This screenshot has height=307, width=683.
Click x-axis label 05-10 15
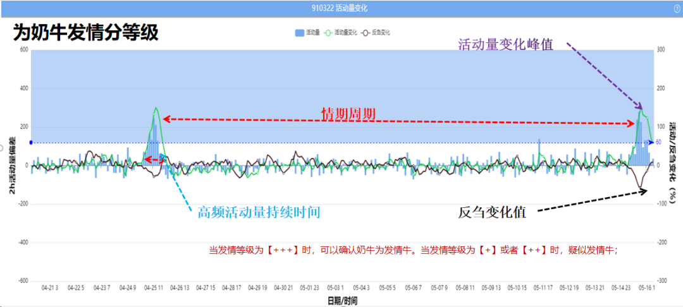[x=517, y=288]
